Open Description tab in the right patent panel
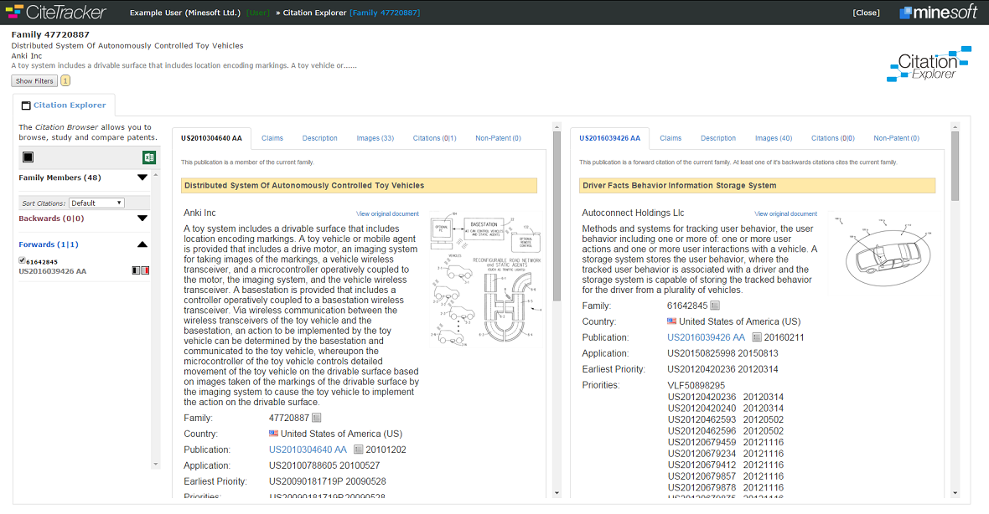989x514 pixels. pos(718,138)
